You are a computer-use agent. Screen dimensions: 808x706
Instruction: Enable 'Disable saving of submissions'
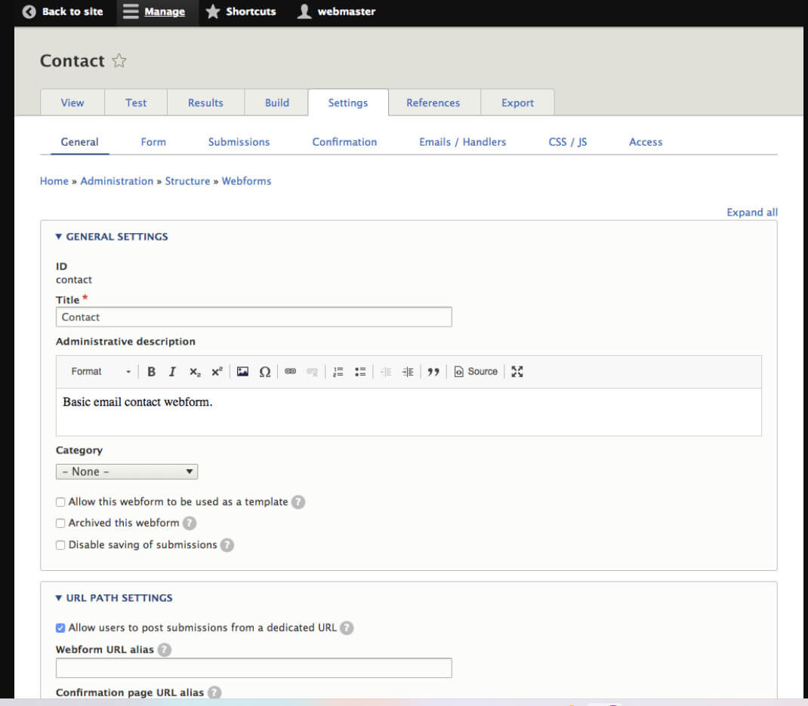(x=60, y=545)
